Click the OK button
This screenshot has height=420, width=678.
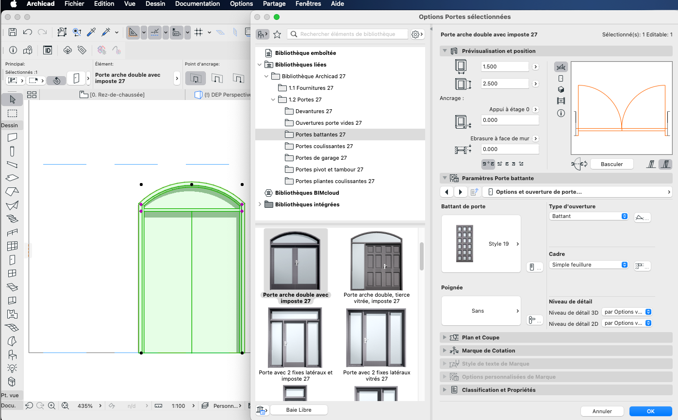coord(650,411)
